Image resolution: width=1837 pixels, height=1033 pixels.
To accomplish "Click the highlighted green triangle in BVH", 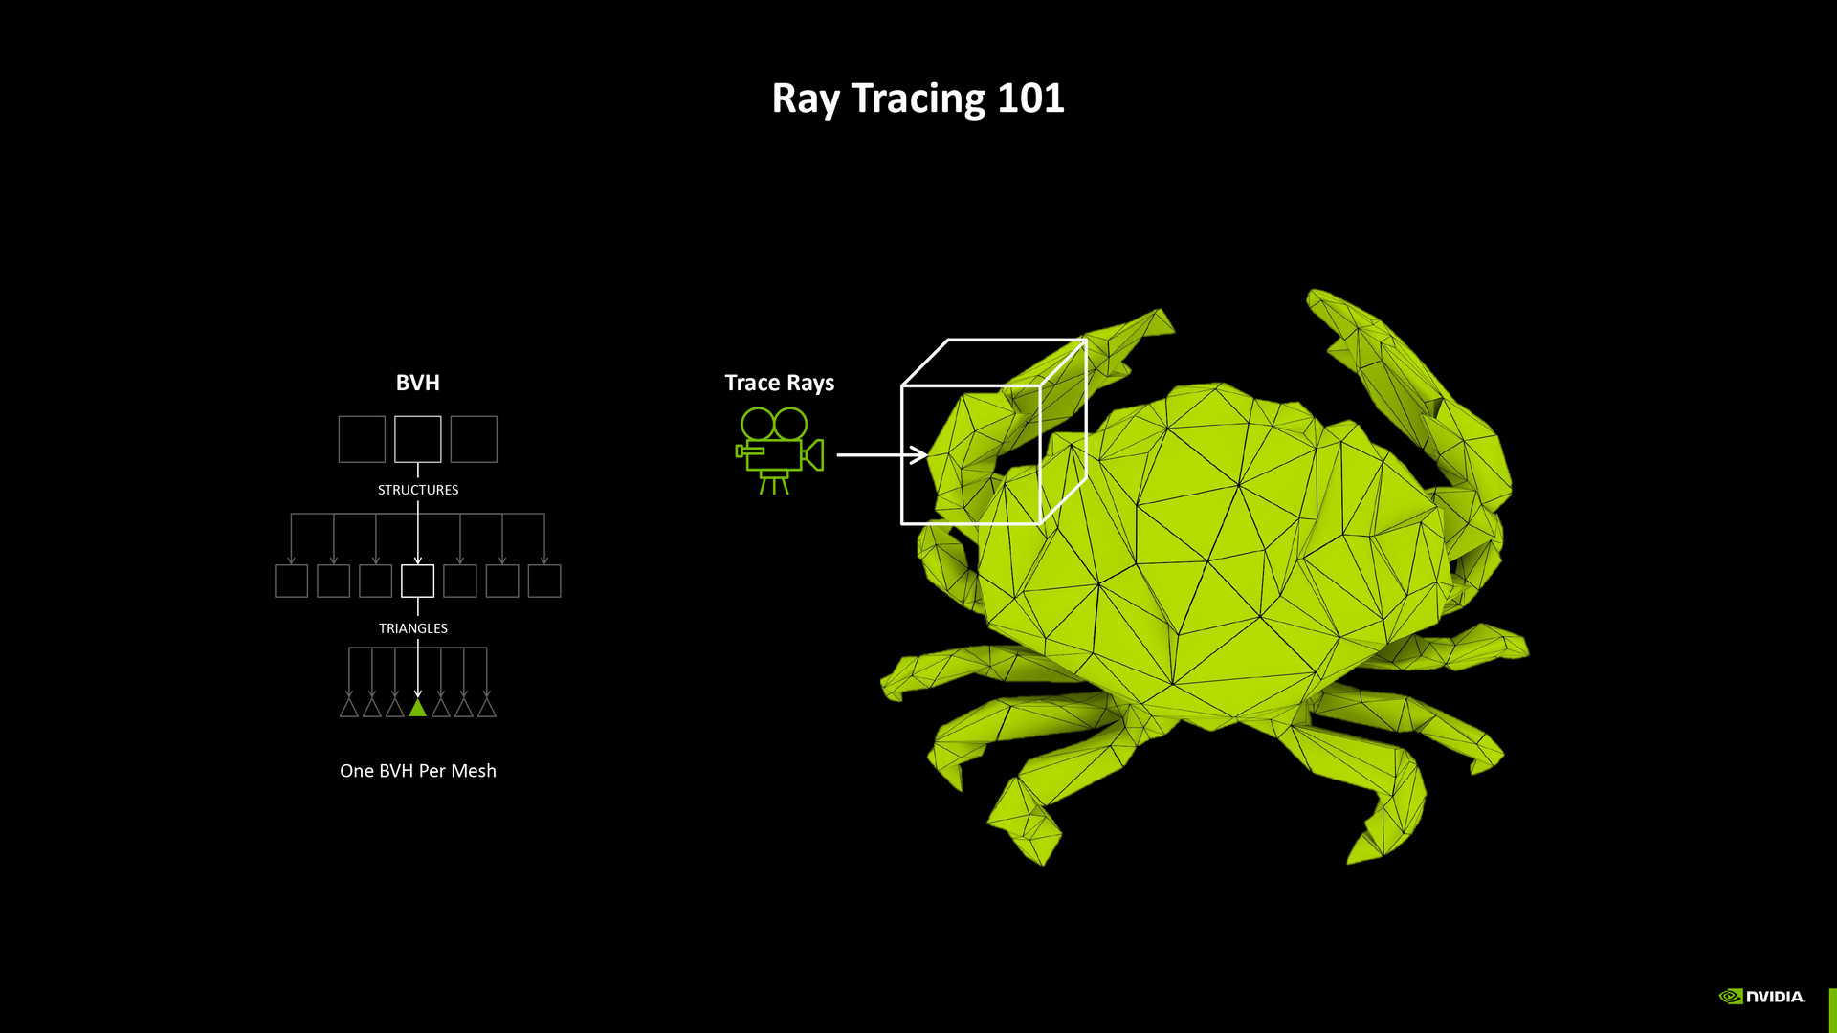I will pos(416,709).
